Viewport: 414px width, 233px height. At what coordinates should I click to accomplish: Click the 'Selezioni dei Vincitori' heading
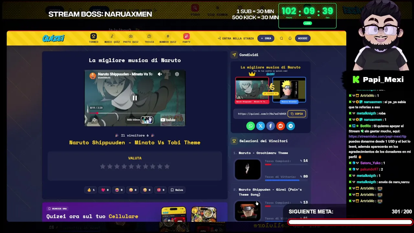pyautogui.click(x=263, y=141)
